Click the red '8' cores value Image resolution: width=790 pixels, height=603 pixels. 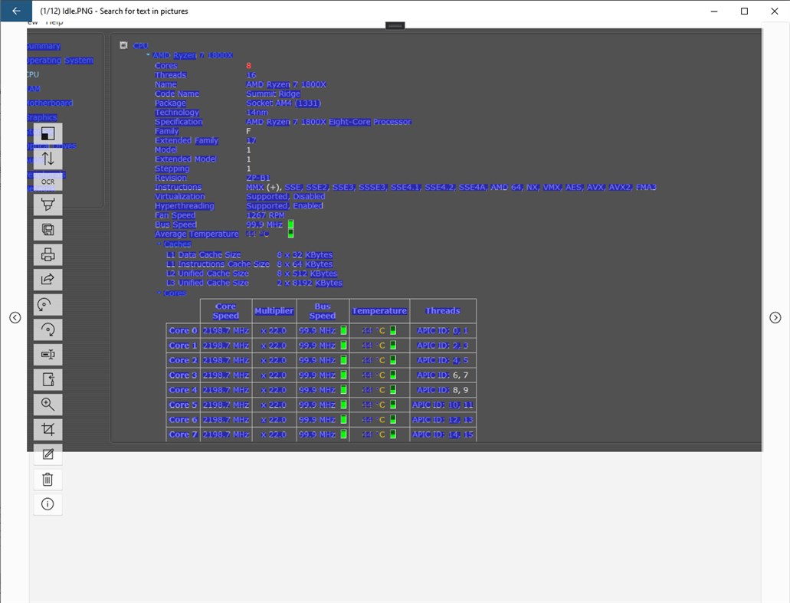click(248, 65)
